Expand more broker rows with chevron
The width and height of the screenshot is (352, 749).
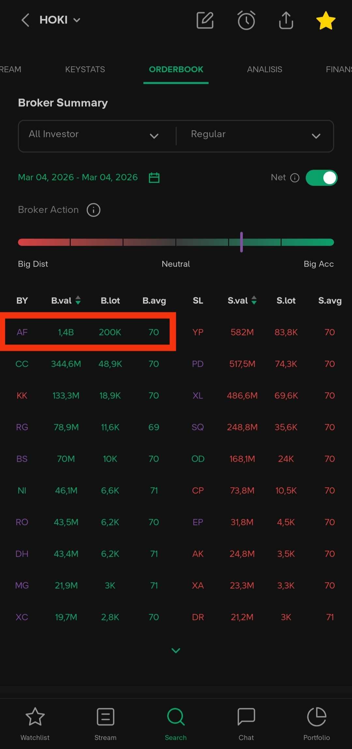176,650
